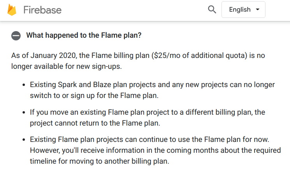Open search with the magnifier icon
Screen dimensions: 290x173
pyautogui.click(x=212, y=9)
